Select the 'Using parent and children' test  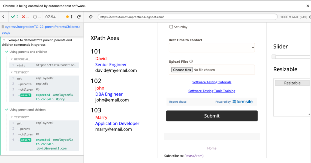[x=27, y=110]
